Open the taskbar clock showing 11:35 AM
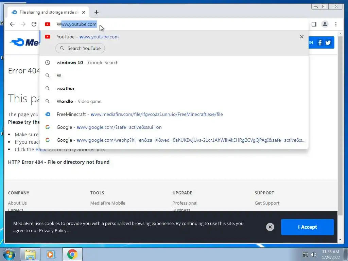This screenshot has height=261, width=348. (x=331, y=255)
